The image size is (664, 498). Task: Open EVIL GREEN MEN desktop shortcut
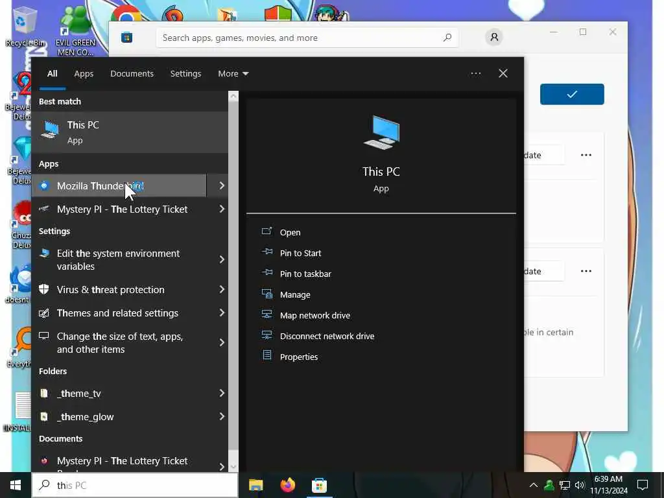(x=75, y=30)
